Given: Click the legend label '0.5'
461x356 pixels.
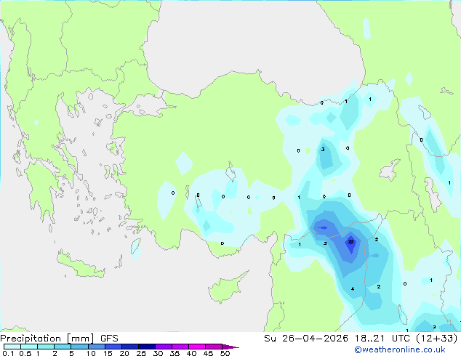Looking at the screenshot, I should [x=25, y=353].
